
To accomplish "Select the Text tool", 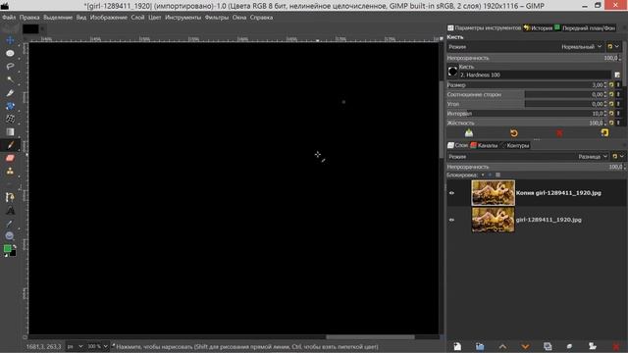I will (x=10, y=211).
